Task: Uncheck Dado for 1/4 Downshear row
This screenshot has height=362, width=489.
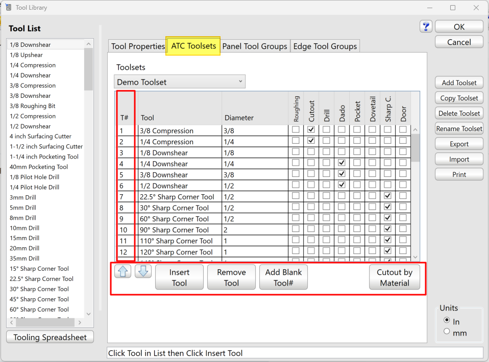Action: click(x=341, y=163)
